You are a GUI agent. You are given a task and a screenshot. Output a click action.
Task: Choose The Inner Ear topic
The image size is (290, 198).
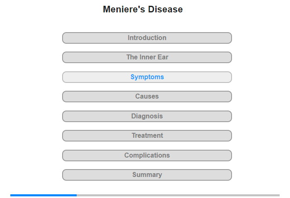147,57
